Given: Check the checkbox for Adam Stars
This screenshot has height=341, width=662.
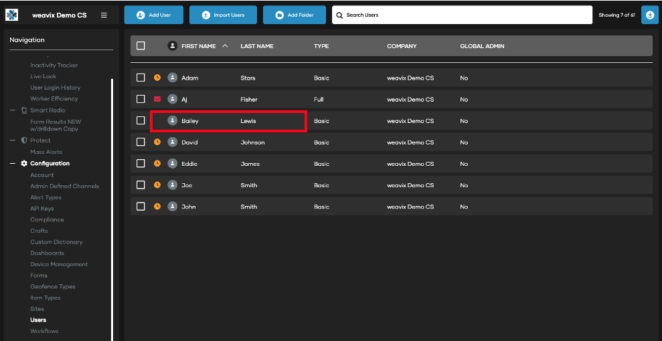Looking at the screenshot, I should pyautogui.click(x=141, y=78).
